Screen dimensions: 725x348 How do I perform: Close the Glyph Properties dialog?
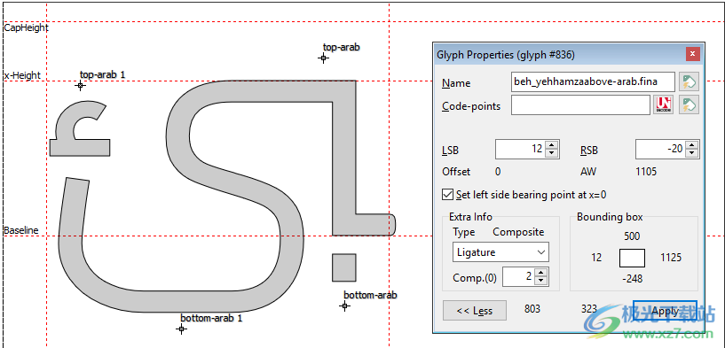(x=692, y=55)
